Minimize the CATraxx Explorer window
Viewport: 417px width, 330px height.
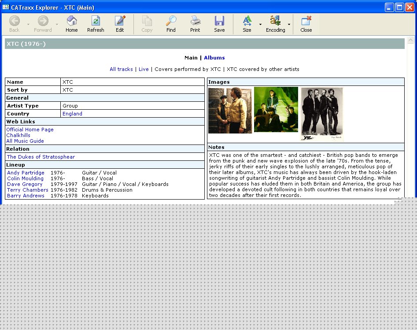click(x=389, y=7)
